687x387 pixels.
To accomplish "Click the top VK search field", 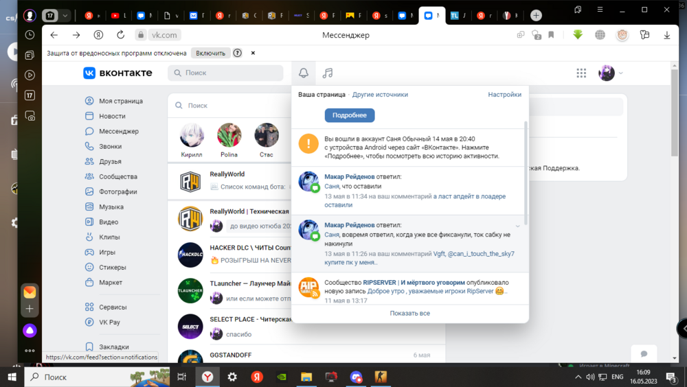I will [225, 73].
